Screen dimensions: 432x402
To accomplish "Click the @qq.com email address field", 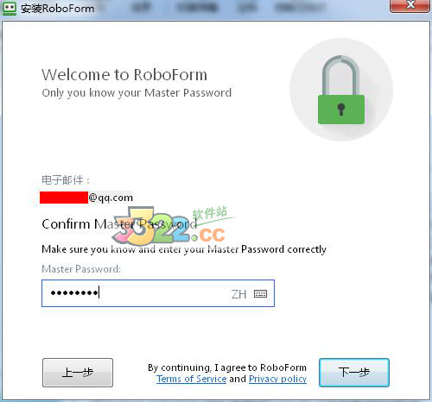I will tap(86, 198).
